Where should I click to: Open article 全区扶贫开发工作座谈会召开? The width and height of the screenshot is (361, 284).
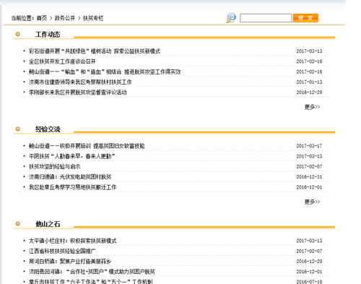point(62,61)
